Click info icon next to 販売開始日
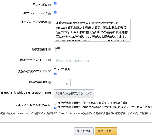The width and height of the screenshot is (152, 138). click(50, 49)
